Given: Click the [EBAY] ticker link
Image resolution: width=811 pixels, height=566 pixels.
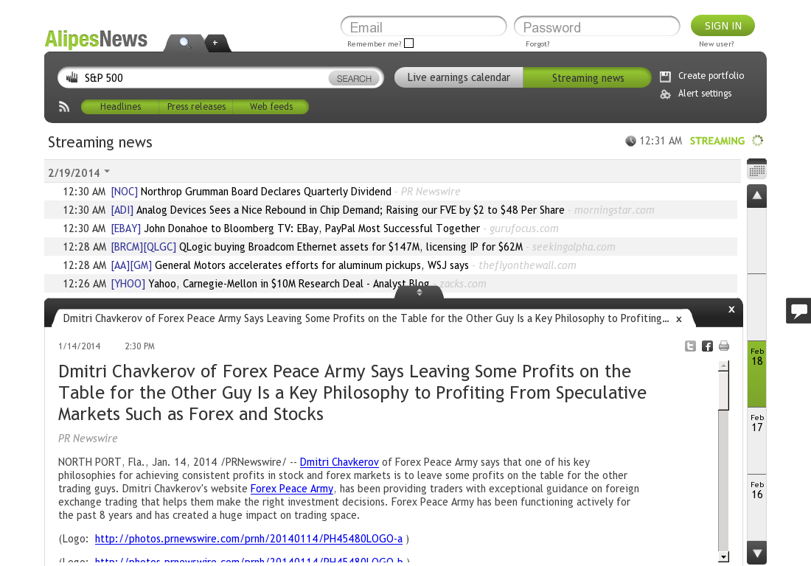Looking at the screenshot, I should point(125,228).
